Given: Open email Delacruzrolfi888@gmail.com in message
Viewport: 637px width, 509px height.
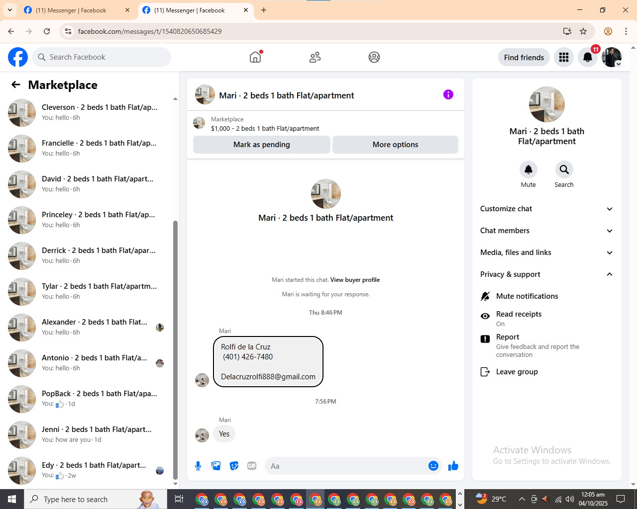Looking at the screenshot, I should pyautogui.click(x=268, y=377).
